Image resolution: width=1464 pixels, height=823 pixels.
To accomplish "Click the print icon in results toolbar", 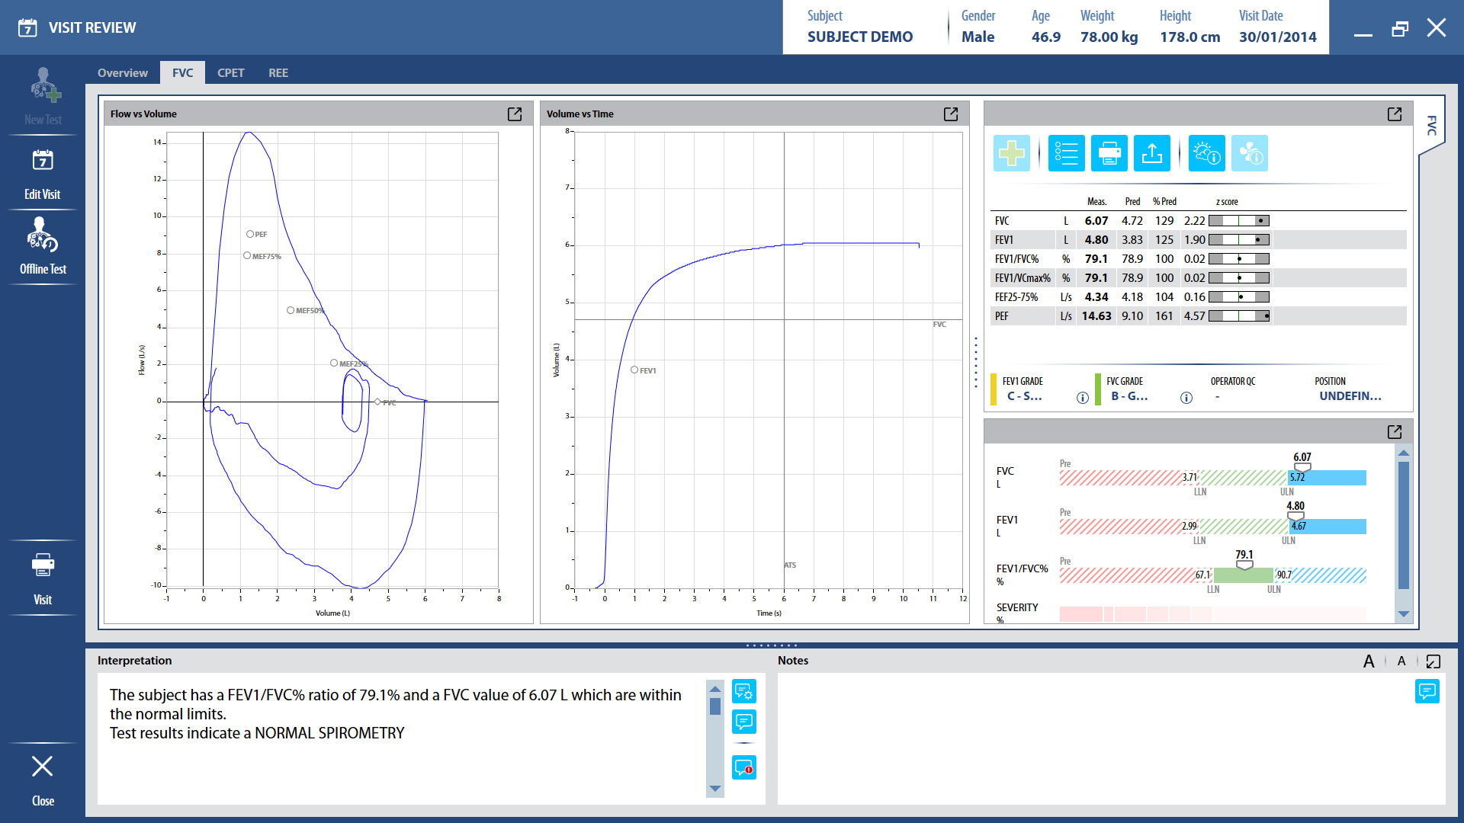I will tap(1109, 153).
